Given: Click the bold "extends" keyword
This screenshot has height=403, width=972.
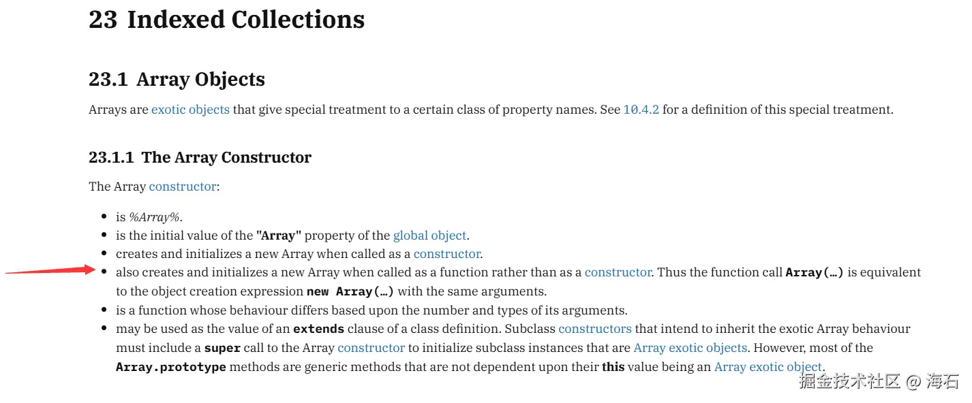Looking at the screenshot, I should (x=318, y=329).
